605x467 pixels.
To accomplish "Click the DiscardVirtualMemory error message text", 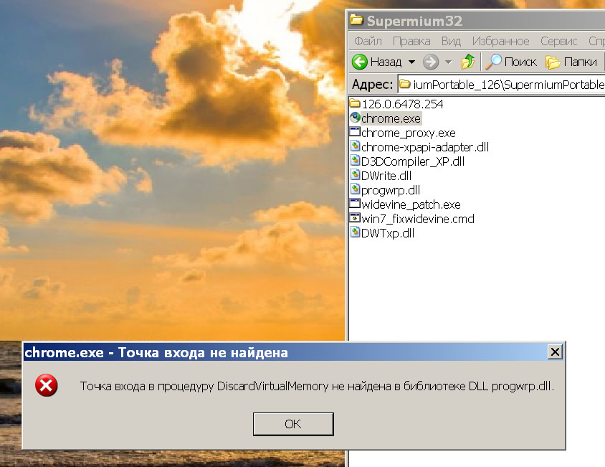I will coord(317,386).
